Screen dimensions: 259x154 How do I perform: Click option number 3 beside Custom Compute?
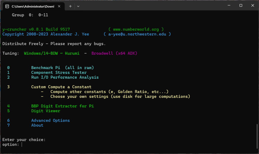click(x=8, y=87)
